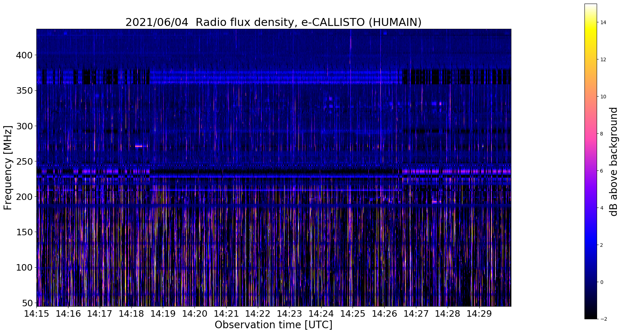Click the blue region of the colorbar
This screenshot has width=623, height=334.
coord(591,238)
